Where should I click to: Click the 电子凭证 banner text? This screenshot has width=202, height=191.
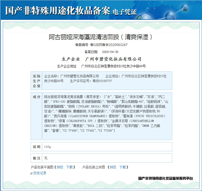click(125, 12)
